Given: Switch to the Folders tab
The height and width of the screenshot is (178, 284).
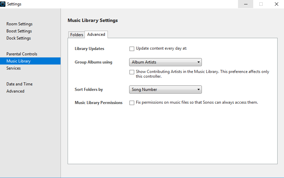Looking at the screenshot, I should coord(76,35).
